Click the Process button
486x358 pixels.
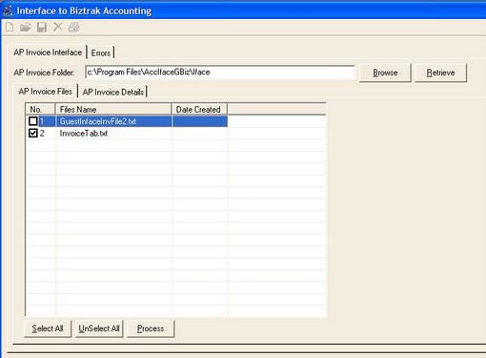(151, 328)
